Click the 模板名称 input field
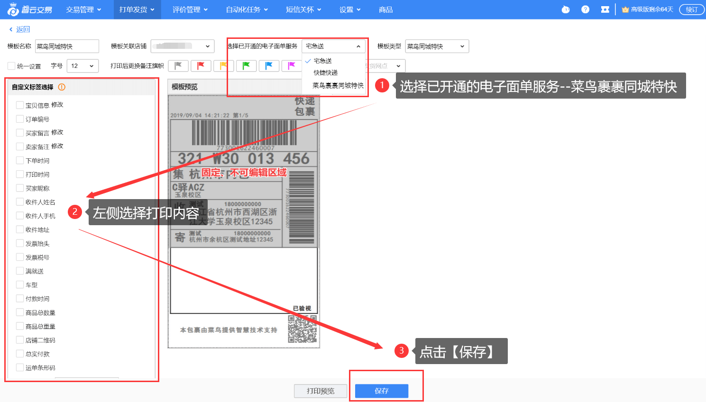Image resolution: width=706 pixels, height=402 pixels. pos(67,46)
